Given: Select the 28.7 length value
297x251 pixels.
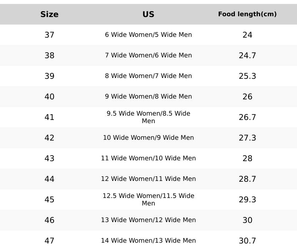Looking at the screenshot, I should (x=247, y=179).
